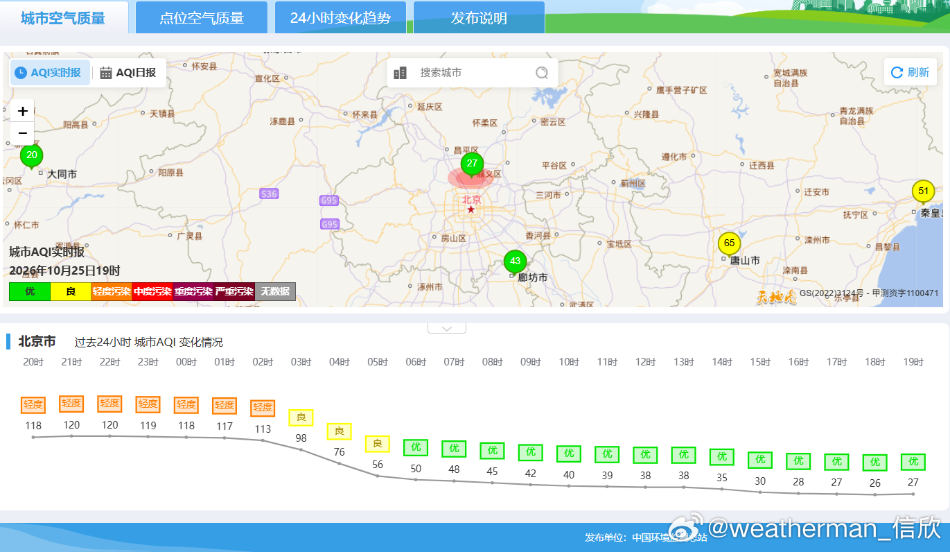Click the 良 badge at 05时
Screen dimensions: 950x552
click(378, 444)
